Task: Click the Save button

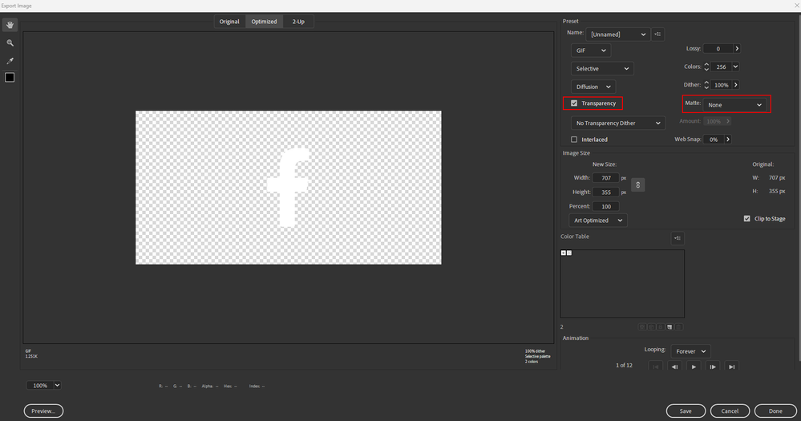Action: click(x=686, y=411)
